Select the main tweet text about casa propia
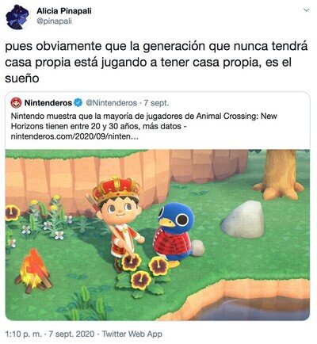Screen dimensions: 317x344 click(x=156, y=62)
